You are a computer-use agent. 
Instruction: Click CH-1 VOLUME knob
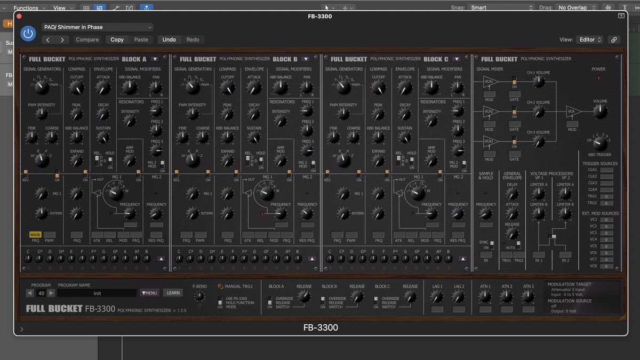539,82
